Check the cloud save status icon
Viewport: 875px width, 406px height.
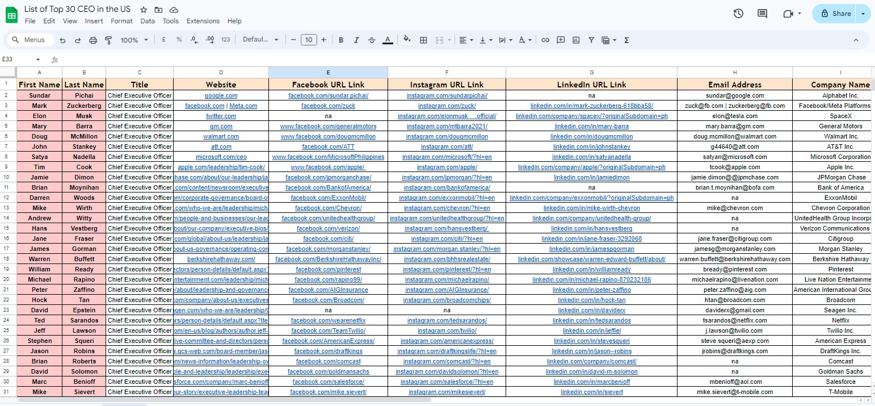click(x=174, y=10)
